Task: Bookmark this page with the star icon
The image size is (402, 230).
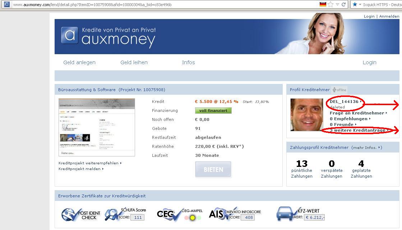Action: tap(331, 4)
